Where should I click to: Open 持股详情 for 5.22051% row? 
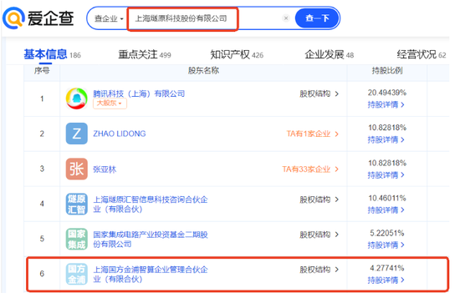pyautogui.click(x=386, y=245)
